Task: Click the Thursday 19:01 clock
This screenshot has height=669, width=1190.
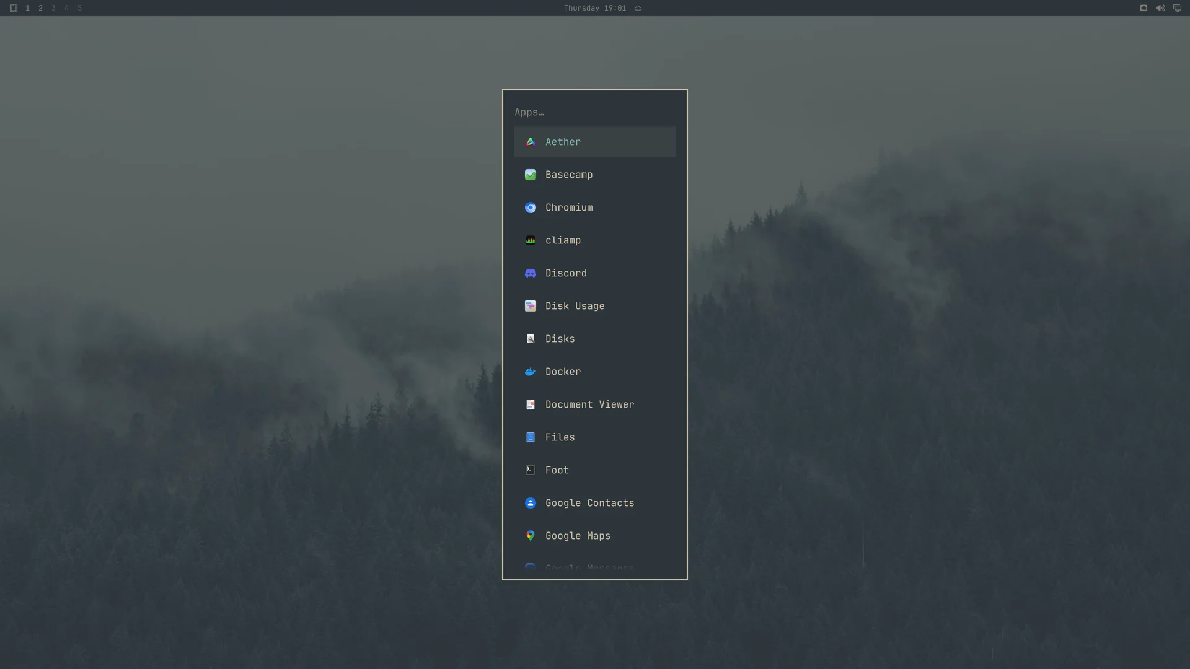Action: (595, 8)
